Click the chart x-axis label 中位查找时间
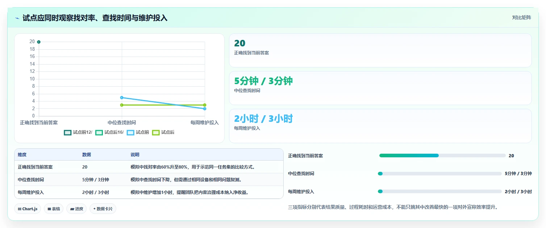 click(x=122, y=123)
